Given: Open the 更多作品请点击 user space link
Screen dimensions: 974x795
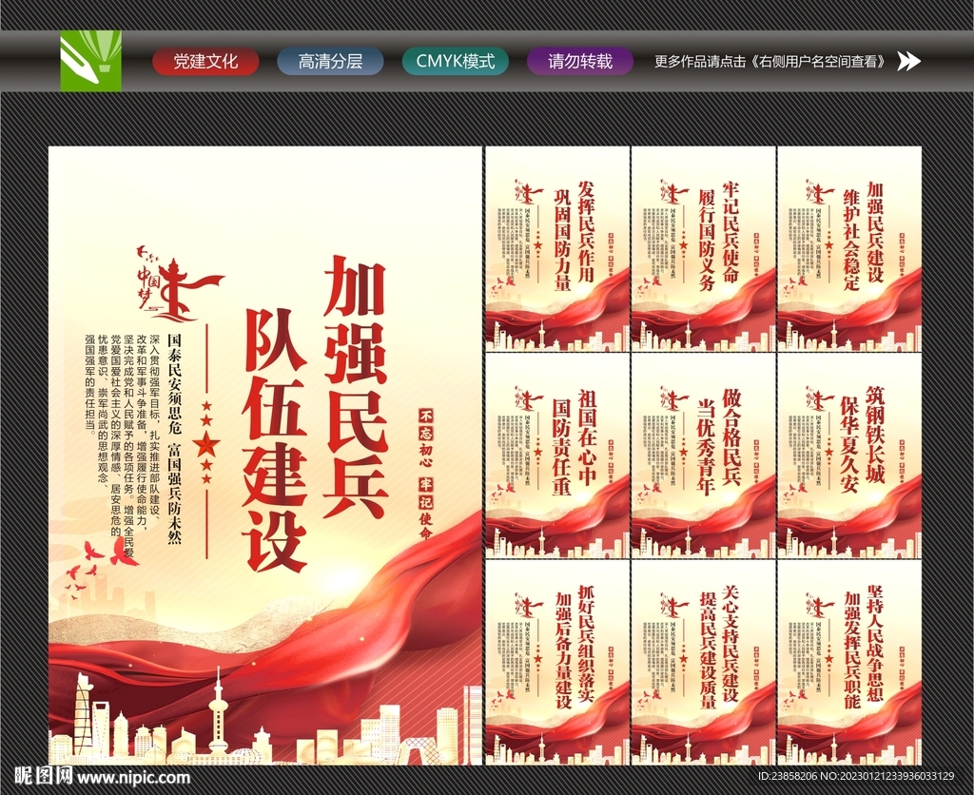Looking at the screenshot, I should coord(770,60).
